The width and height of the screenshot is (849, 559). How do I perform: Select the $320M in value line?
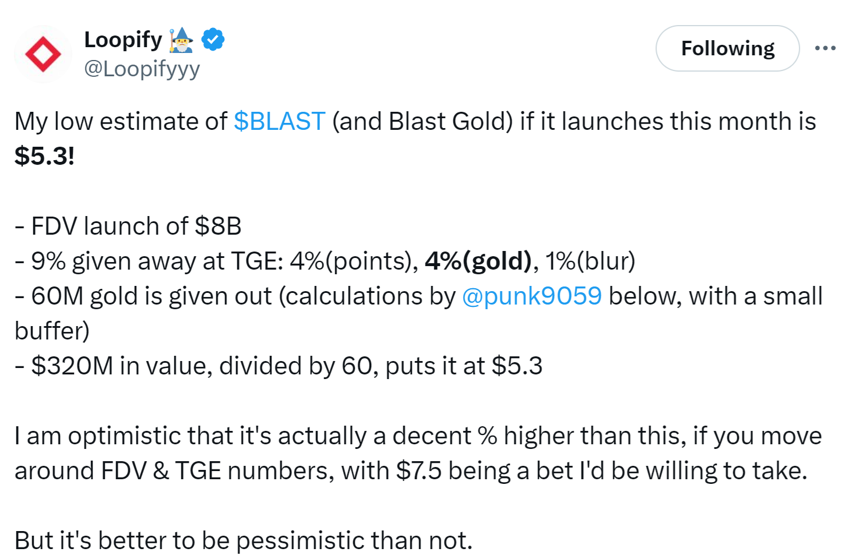point(279,366)
